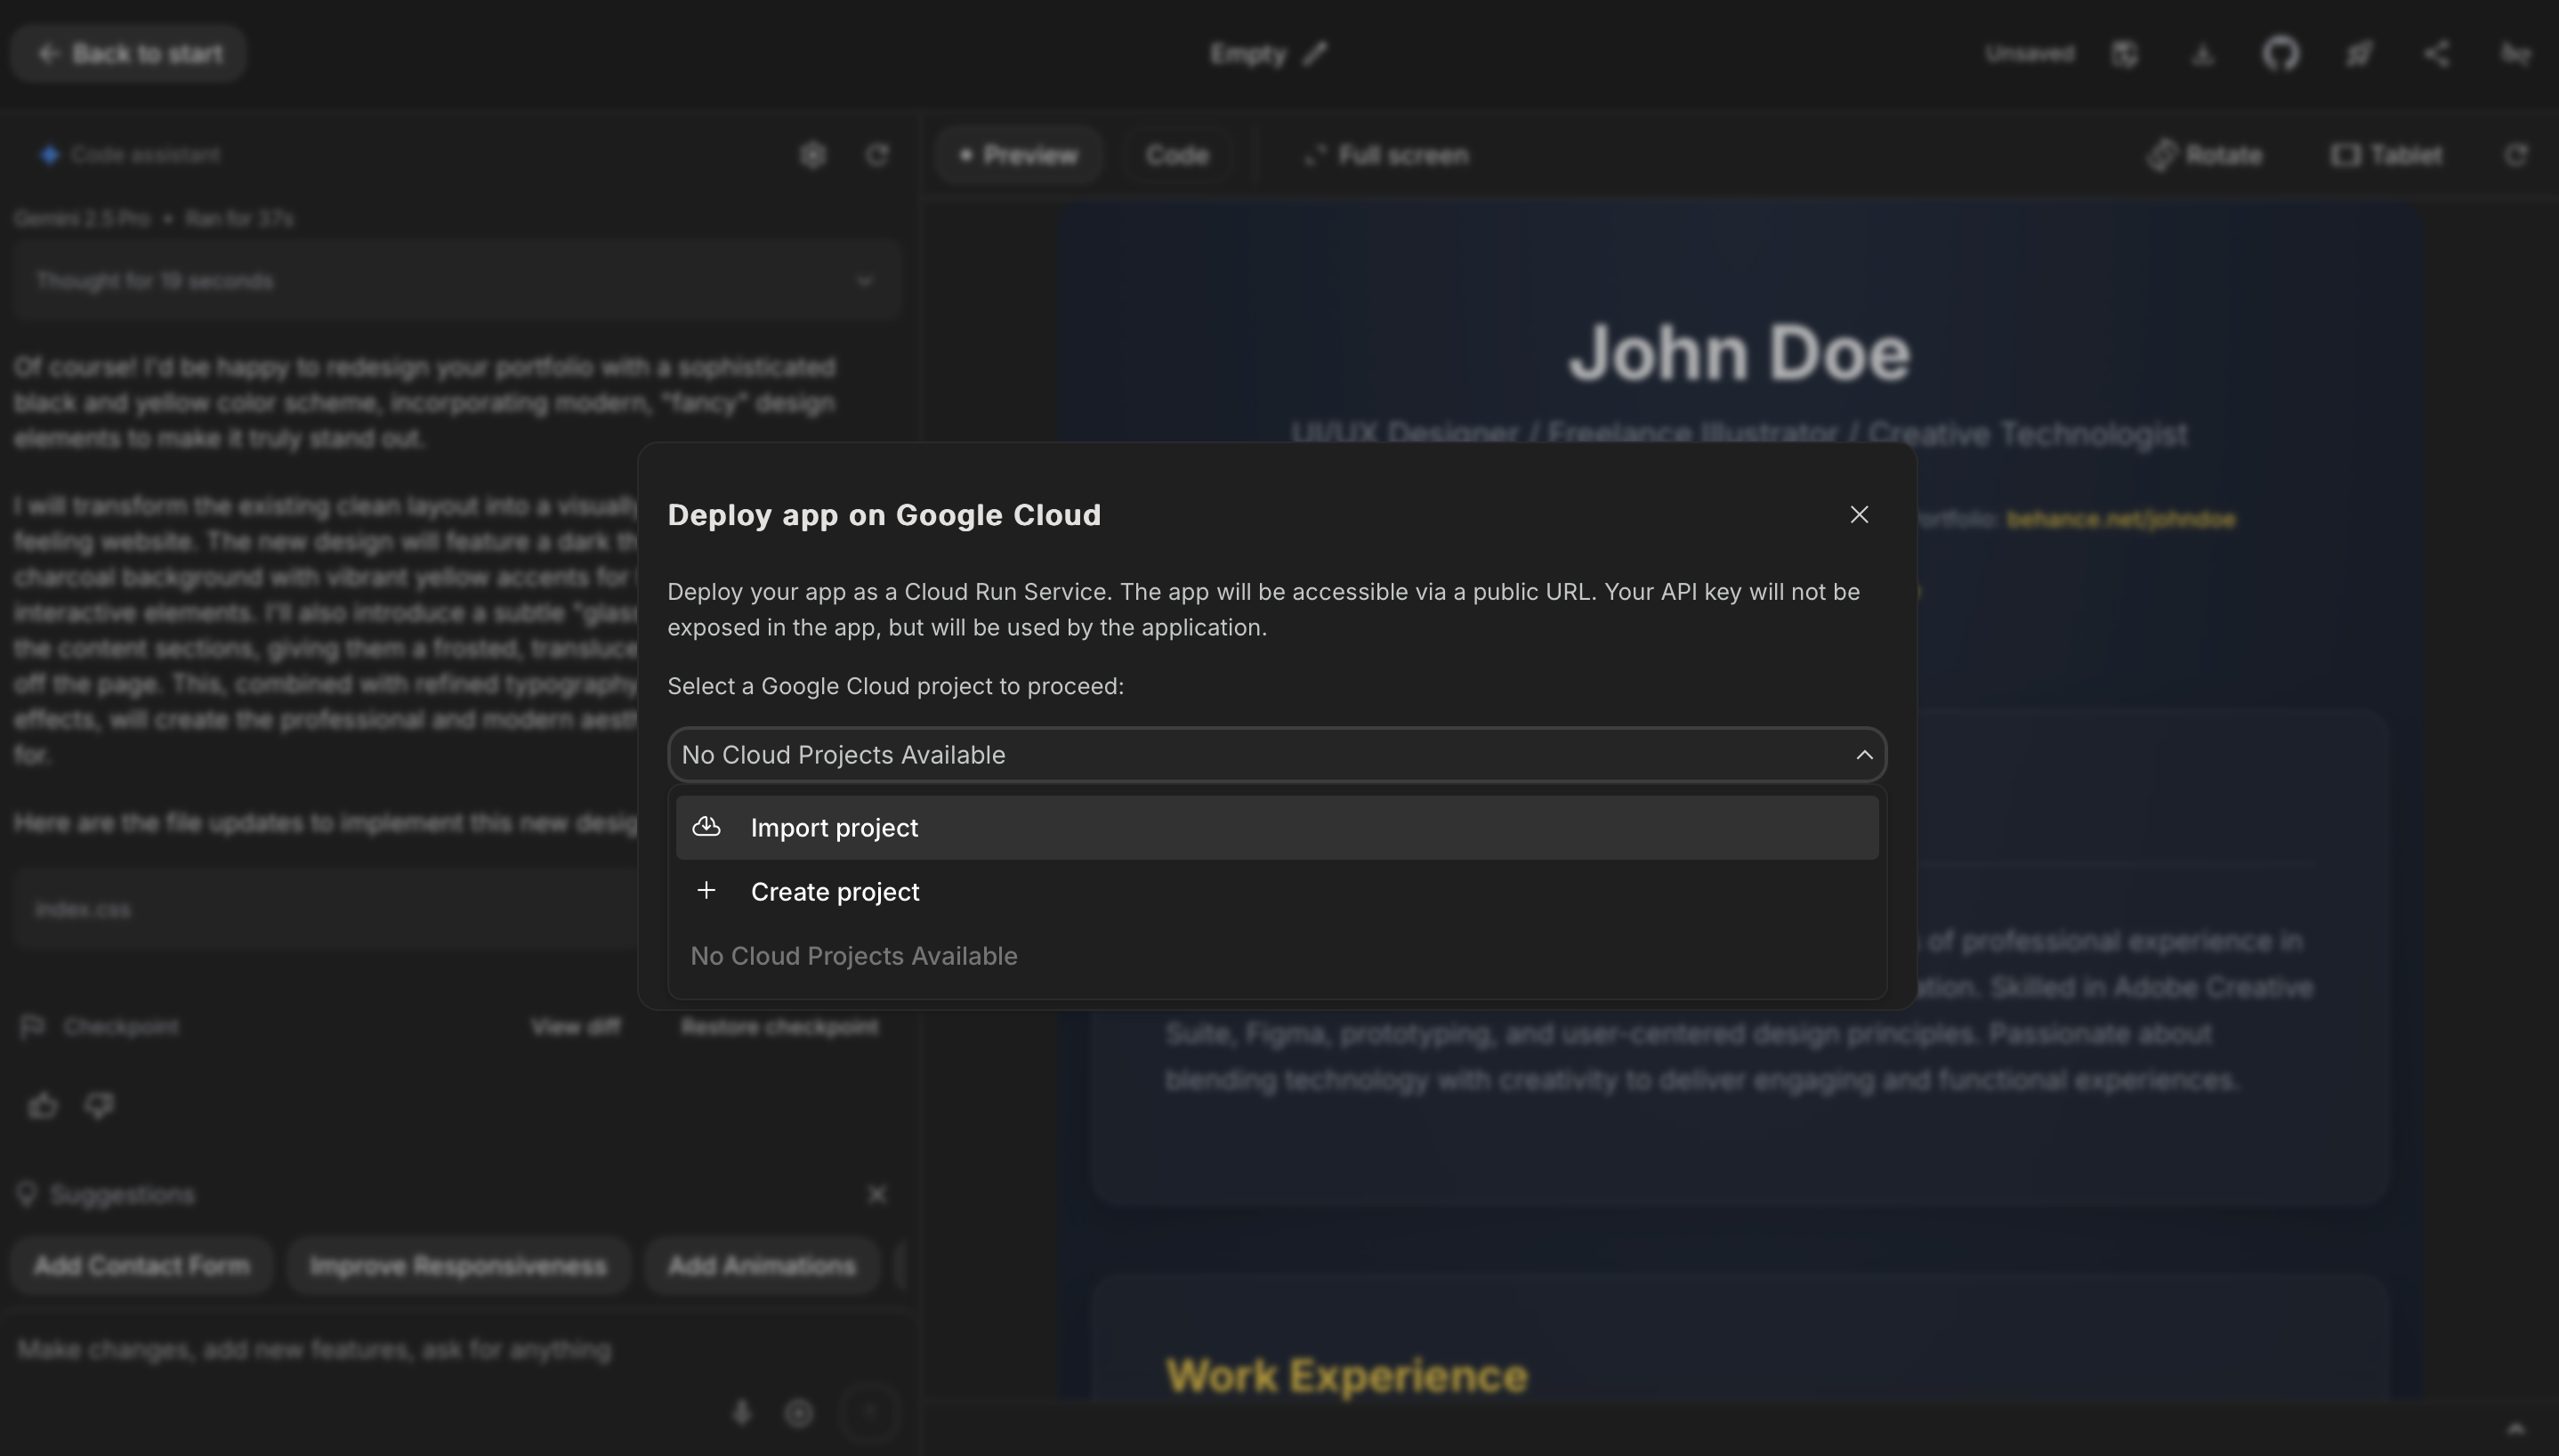Image resolution: width=2559 pixels, height=1456 pixels.
Task: Select the Preview tab
Action: pyautogui.click(x=1018, y=155)
